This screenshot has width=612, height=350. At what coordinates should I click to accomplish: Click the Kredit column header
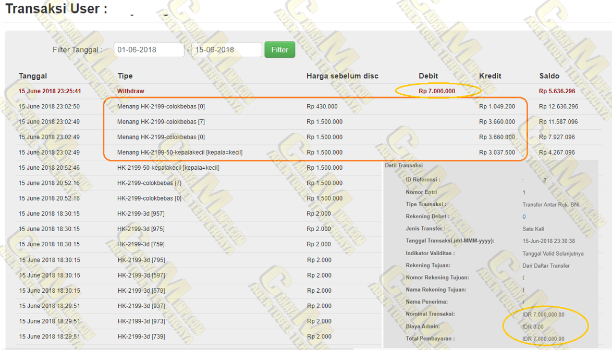[x=490, y=76]
